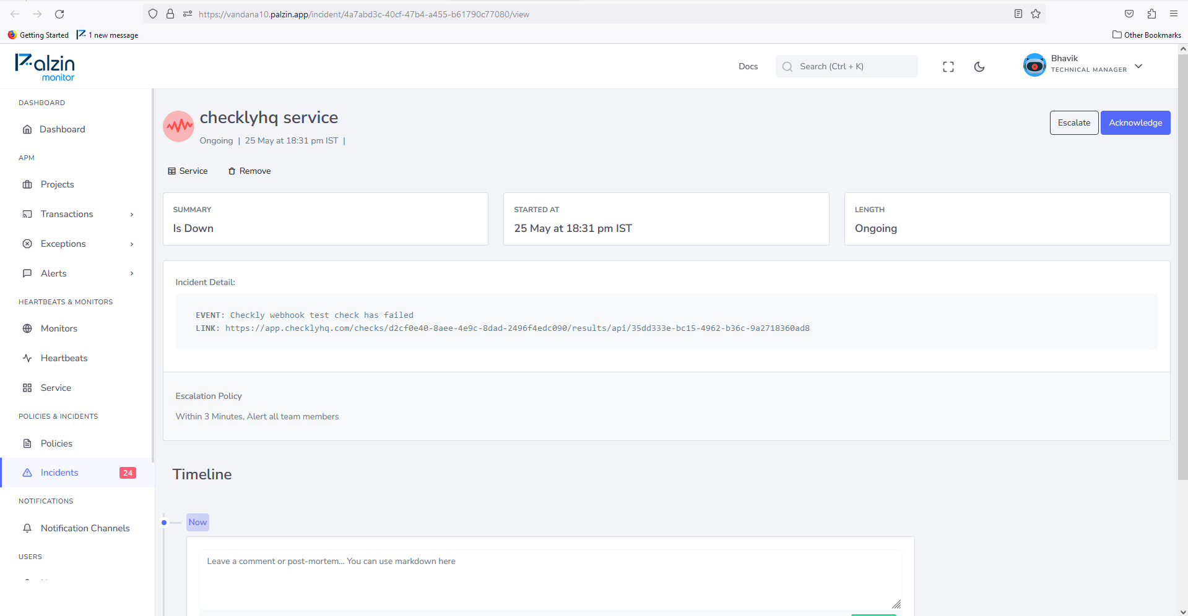The height and width of the screenshot is (616, 1188).
Task: Expand the Exceptions submenu chevron
Action: (132, 244)
